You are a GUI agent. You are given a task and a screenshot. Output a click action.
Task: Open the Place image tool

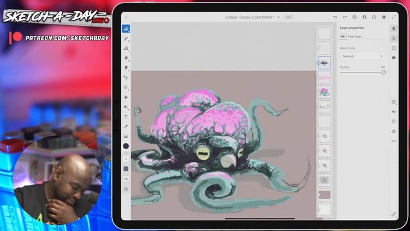[x=126, y=136]
